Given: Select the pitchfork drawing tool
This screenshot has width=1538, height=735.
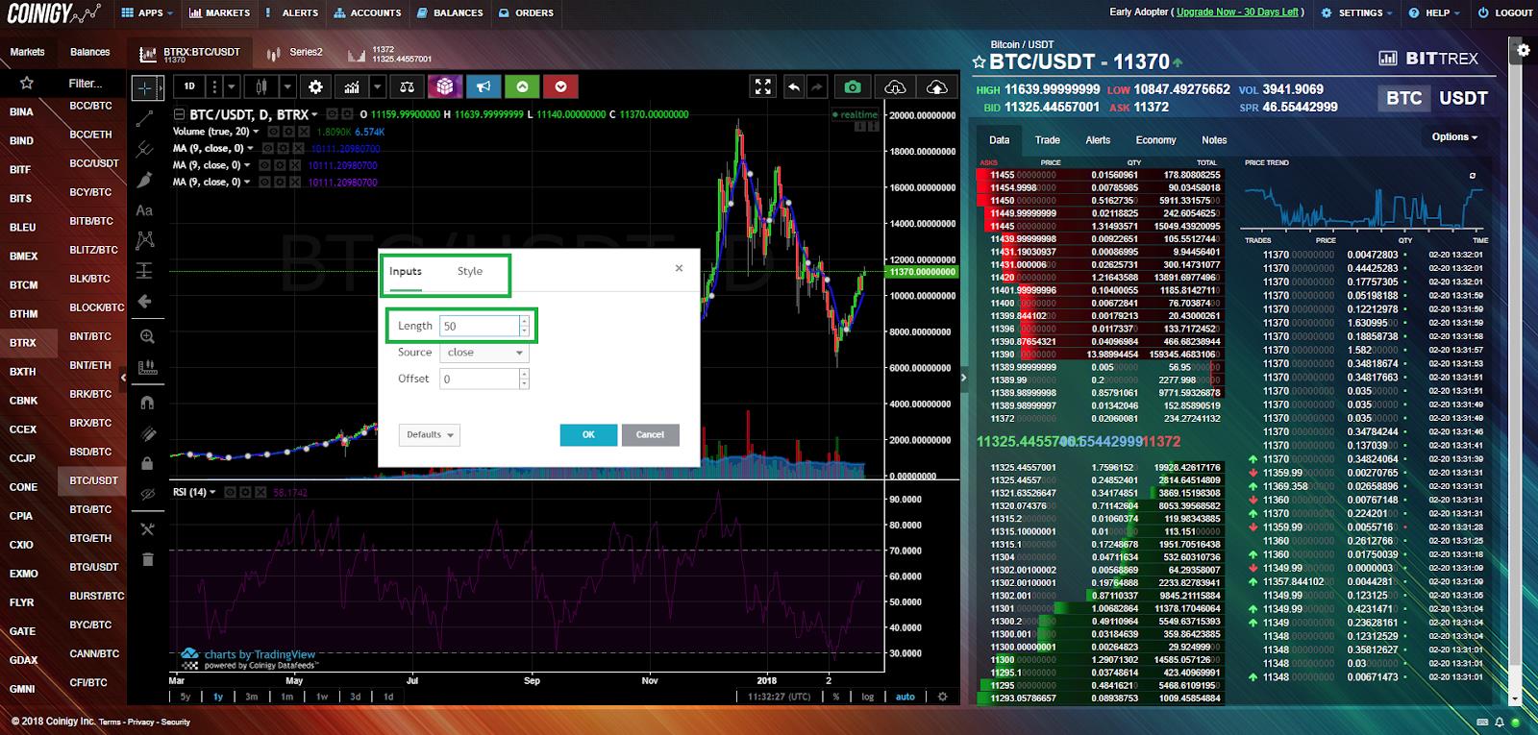Looking at the screenshot, I should click(x=145, y=149).
